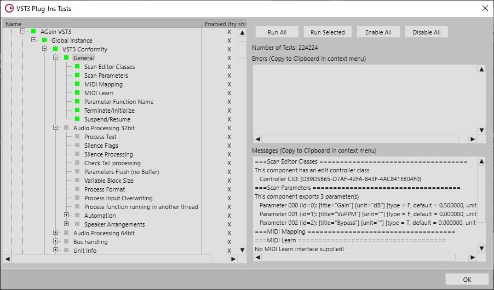Click the gray square beside Variable Block Size
Screen dimensions: 494x290
[77, 180]
